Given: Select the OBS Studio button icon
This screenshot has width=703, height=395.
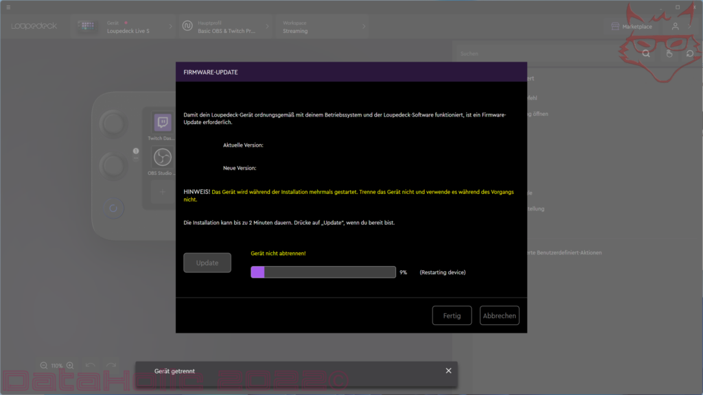Looking at the screenshot, I should (x=162, y=157).
